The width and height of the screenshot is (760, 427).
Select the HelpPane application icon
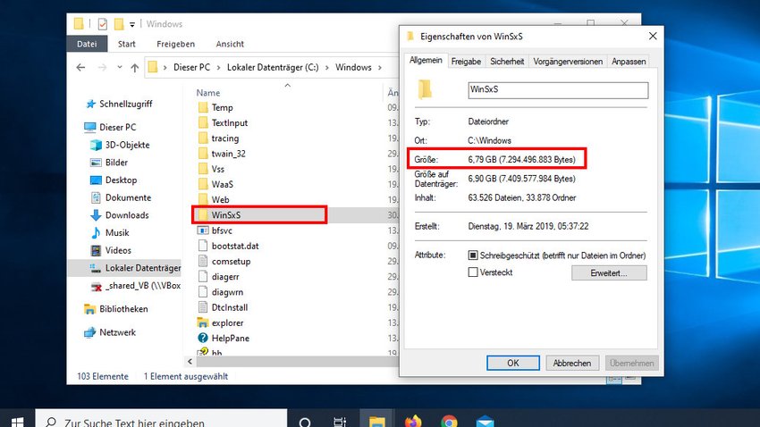point(203,338)
